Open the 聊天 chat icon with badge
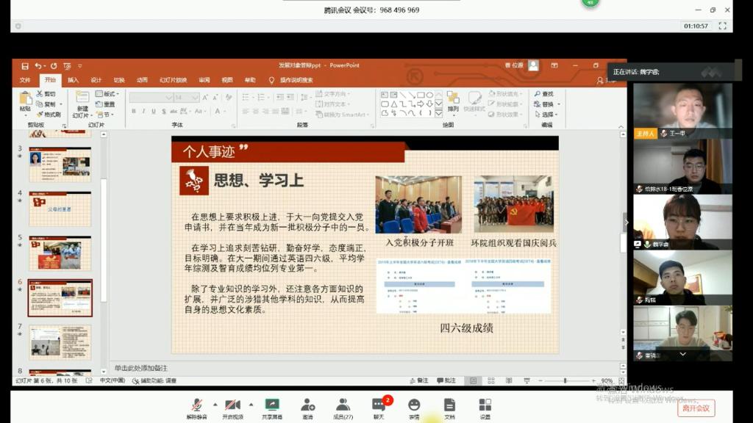 click(x=379, y=405)
